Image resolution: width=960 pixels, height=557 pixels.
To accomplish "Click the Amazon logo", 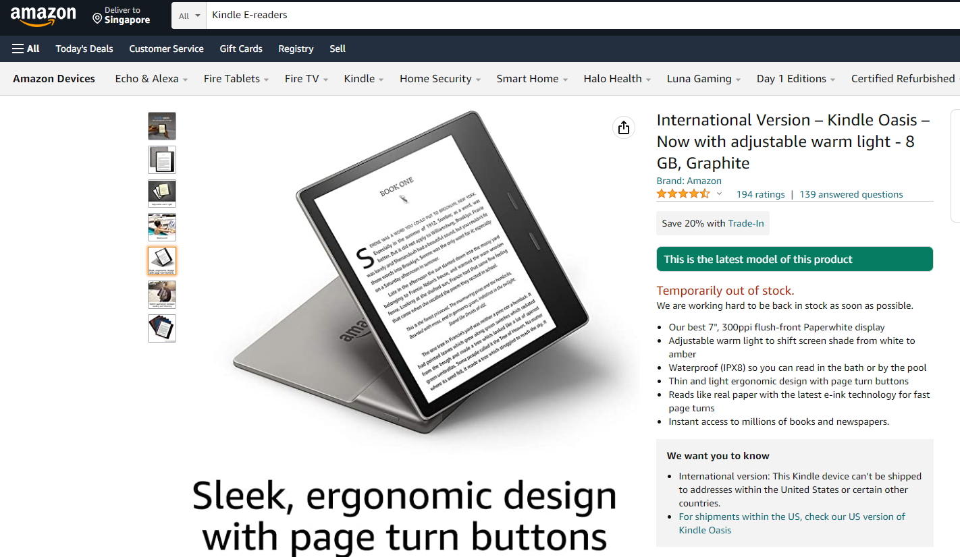I will [x=43, y=16].
